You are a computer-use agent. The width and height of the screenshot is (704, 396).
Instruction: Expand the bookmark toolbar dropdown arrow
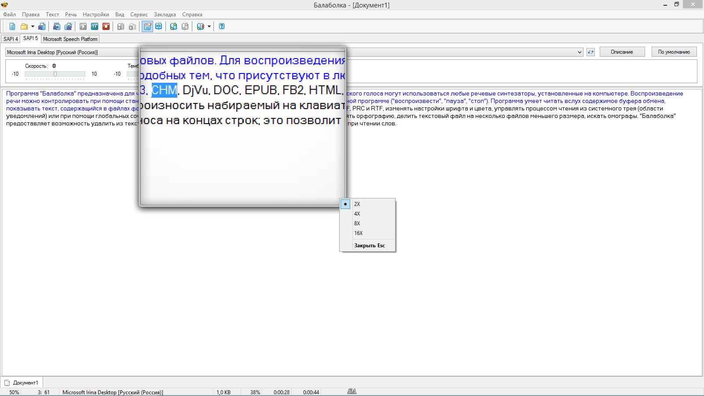[209, 26]
